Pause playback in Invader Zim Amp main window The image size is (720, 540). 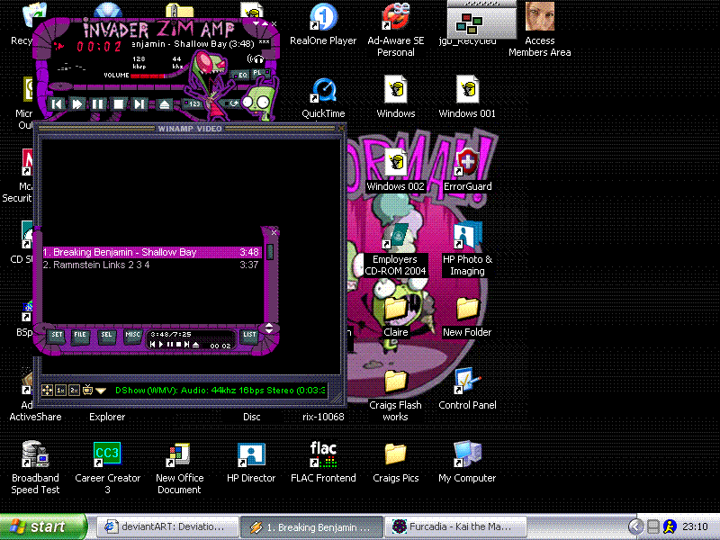[98, 104]
